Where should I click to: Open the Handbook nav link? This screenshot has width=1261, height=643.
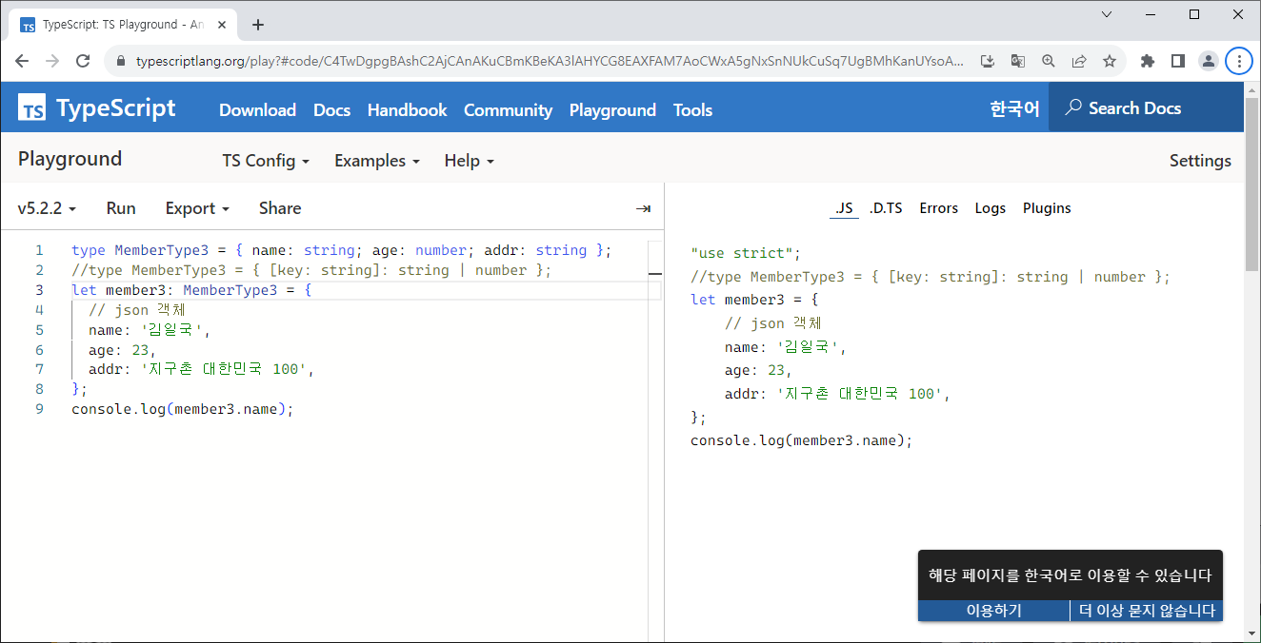[x=407, y=110]
